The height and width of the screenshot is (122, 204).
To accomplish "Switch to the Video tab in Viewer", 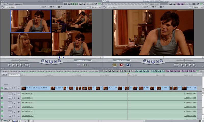I will point(4,4).
